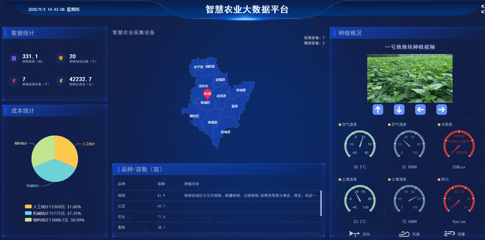485x240 pixels.
Task: Click the plot one planting video thumbnail
Action: coord(410,78)
